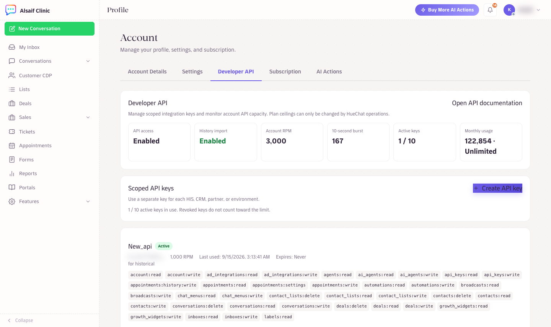Open API documentation link
The image size is (551, 327).
point(487,103)
